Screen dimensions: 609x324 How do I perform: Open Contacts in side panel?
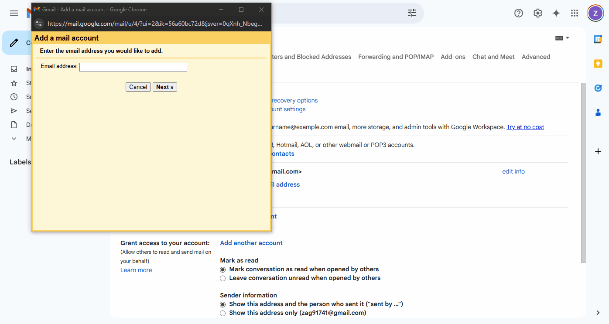598,113
